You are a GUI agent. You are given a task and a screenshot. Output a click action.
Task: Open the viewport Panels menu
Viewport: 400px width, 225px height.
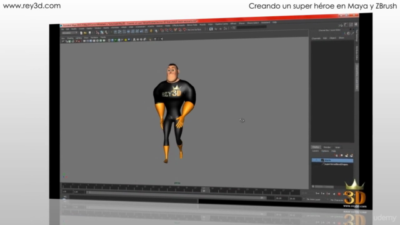point(103,37)
